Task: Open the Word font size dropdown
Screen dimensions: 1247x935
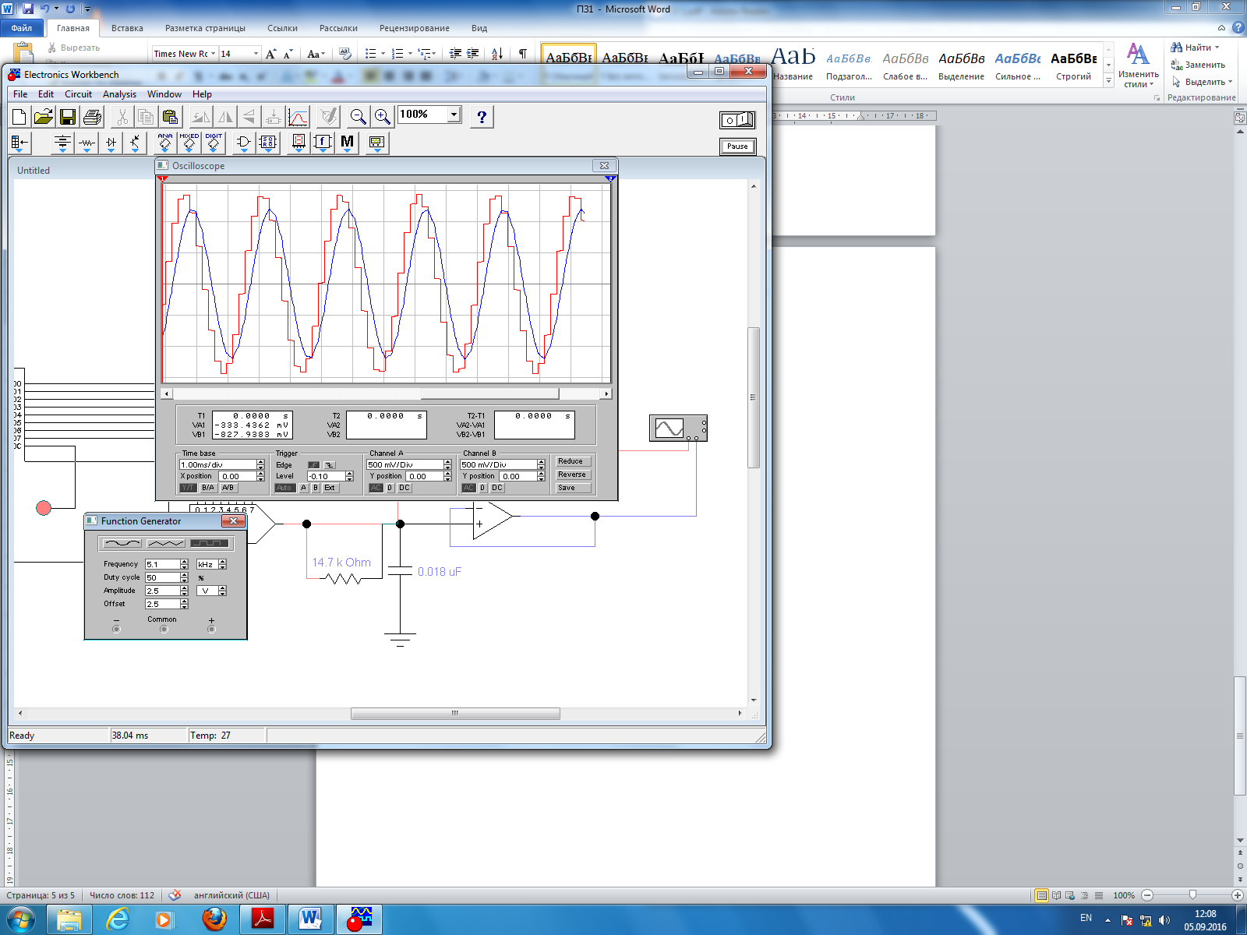Action: [x=256, y=54]
